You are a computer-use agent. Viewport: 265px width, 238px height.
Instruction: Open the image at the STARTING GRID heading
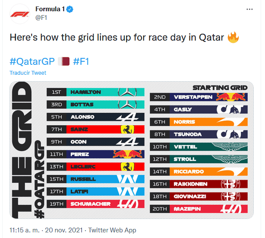[x=220, y=87]
